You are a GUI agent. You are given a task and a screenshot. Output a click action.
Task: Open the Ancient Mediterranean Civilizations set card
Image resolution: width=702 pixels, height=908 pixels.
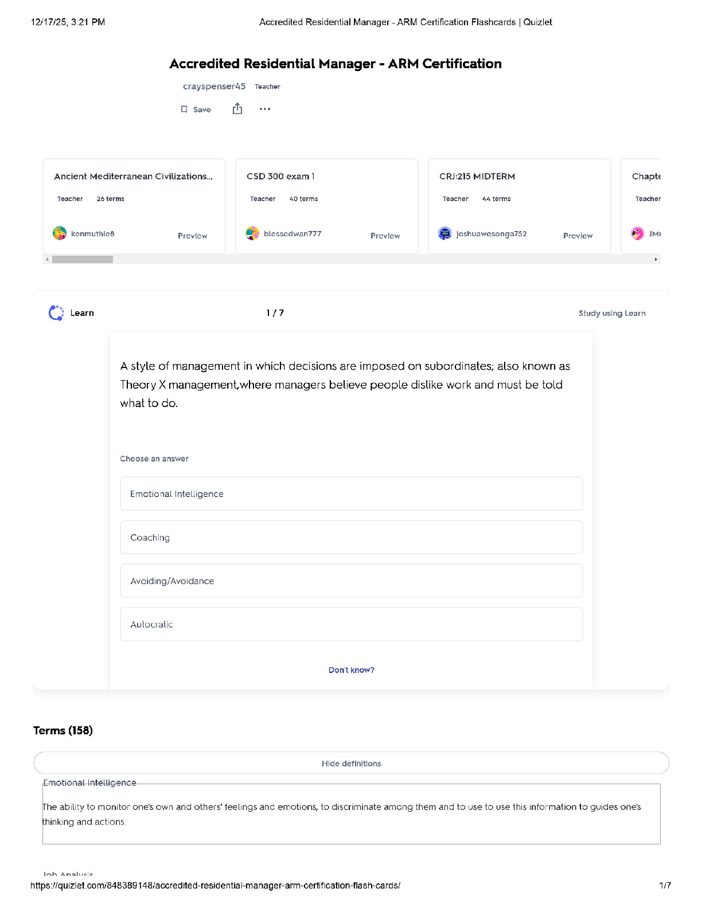point(133,177)
